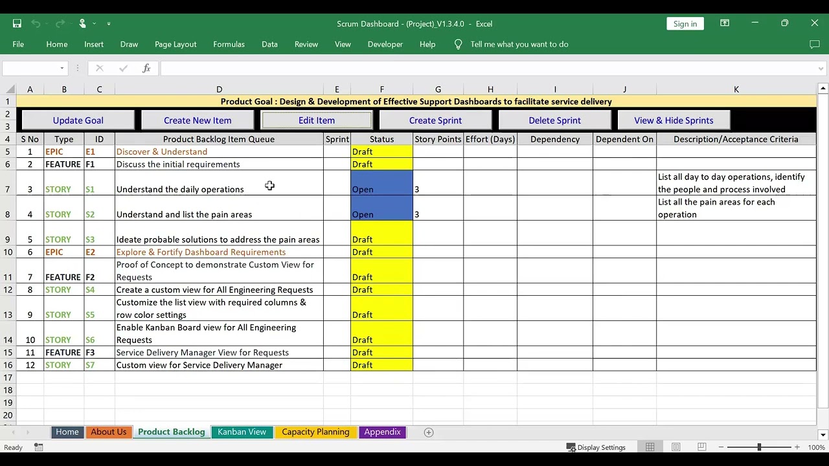Open the Insert ribbon tab
829x466 pixels.
[x=94, y=44]
